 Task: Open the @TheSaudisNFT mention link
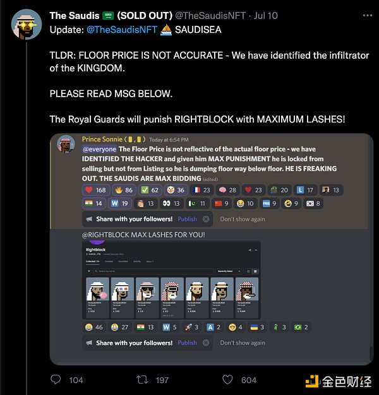pos(122,30)
